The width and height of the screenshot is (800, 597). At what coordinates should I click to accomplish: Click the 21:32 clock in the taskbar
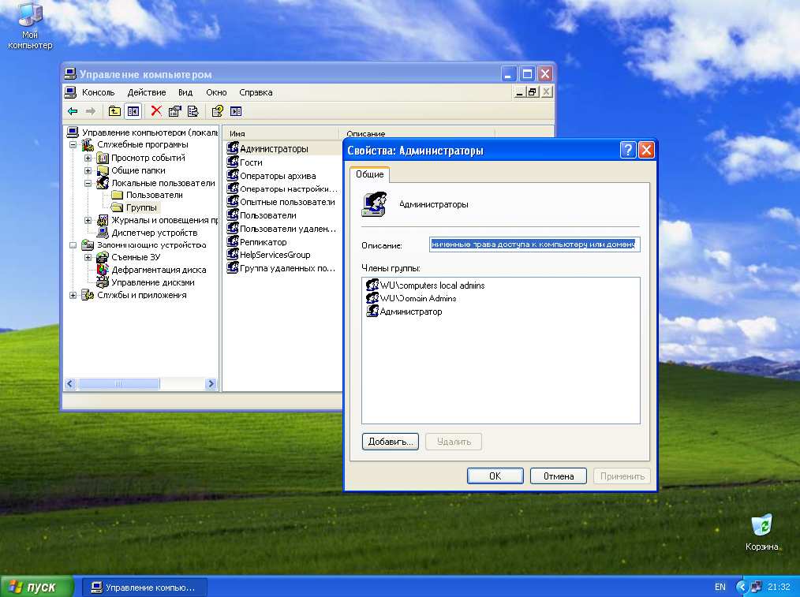click(x=779, y=587)
